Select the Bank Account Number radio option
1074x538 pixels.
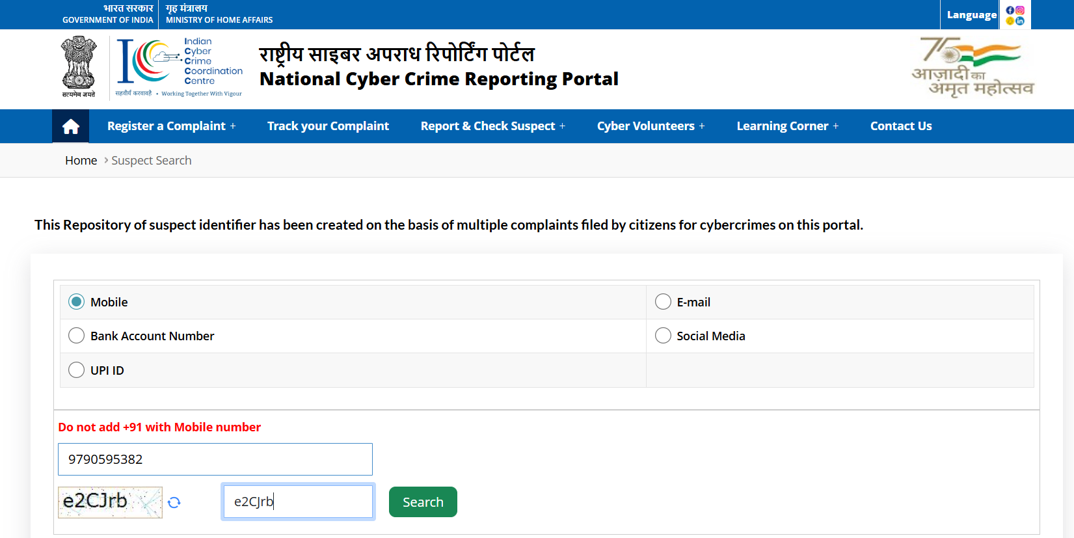pyautogui.click(x=77, y=336)
